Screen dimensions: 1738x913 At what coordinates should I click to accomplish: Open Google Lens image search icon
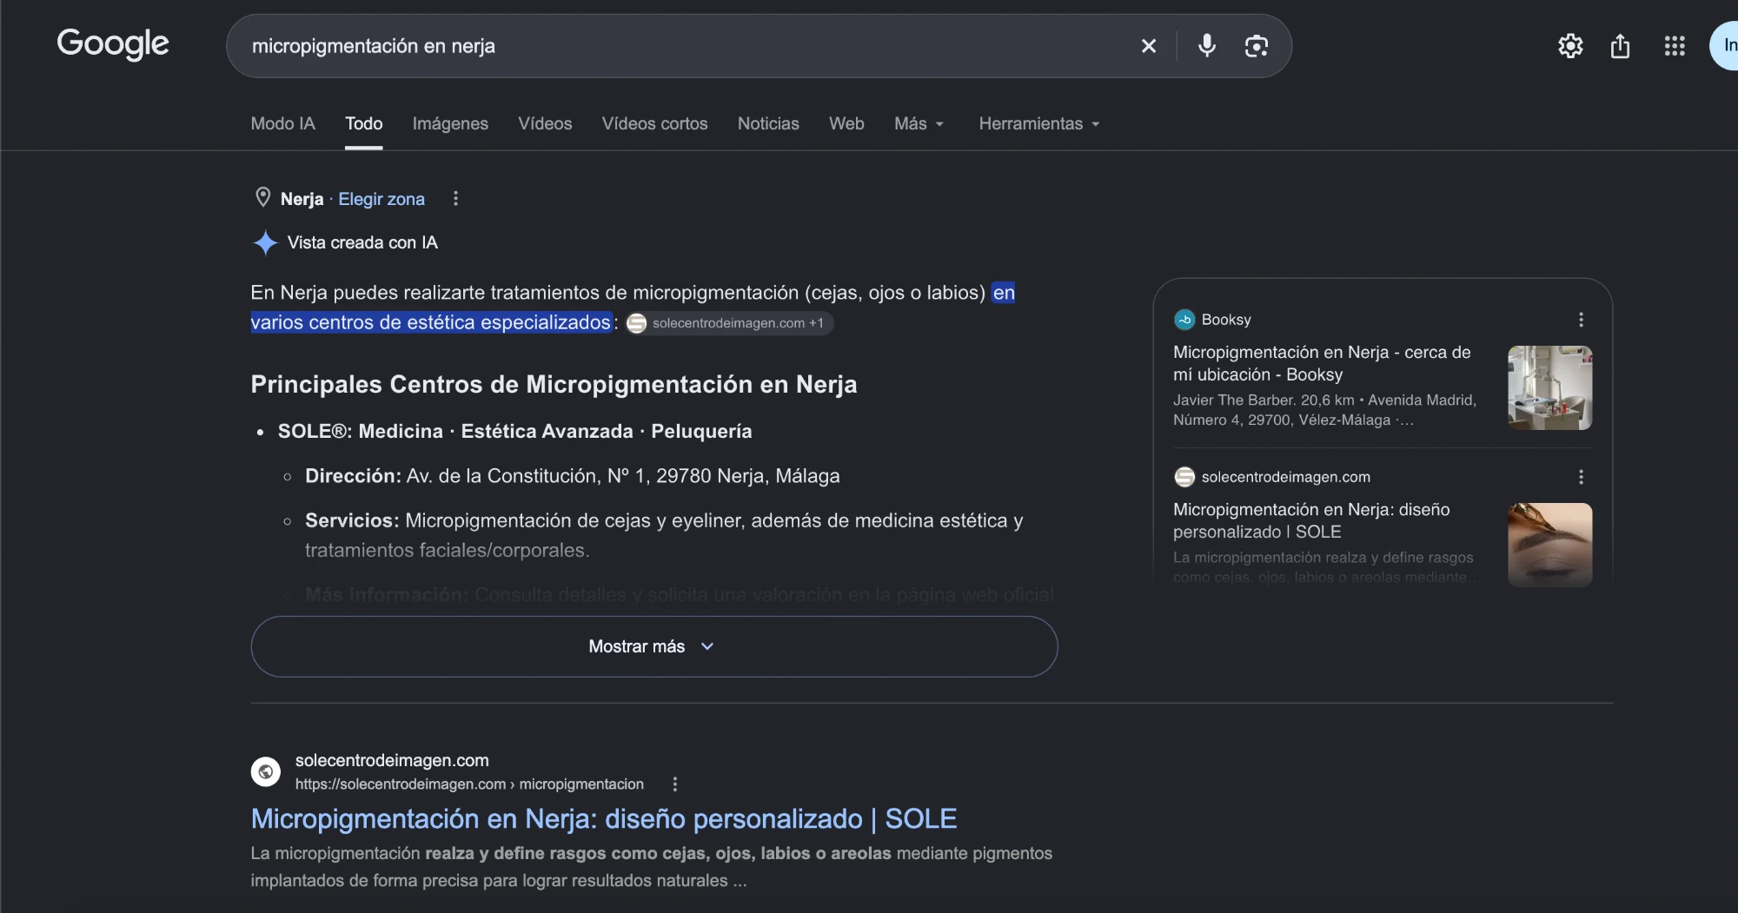click(x=1256, y=46)
